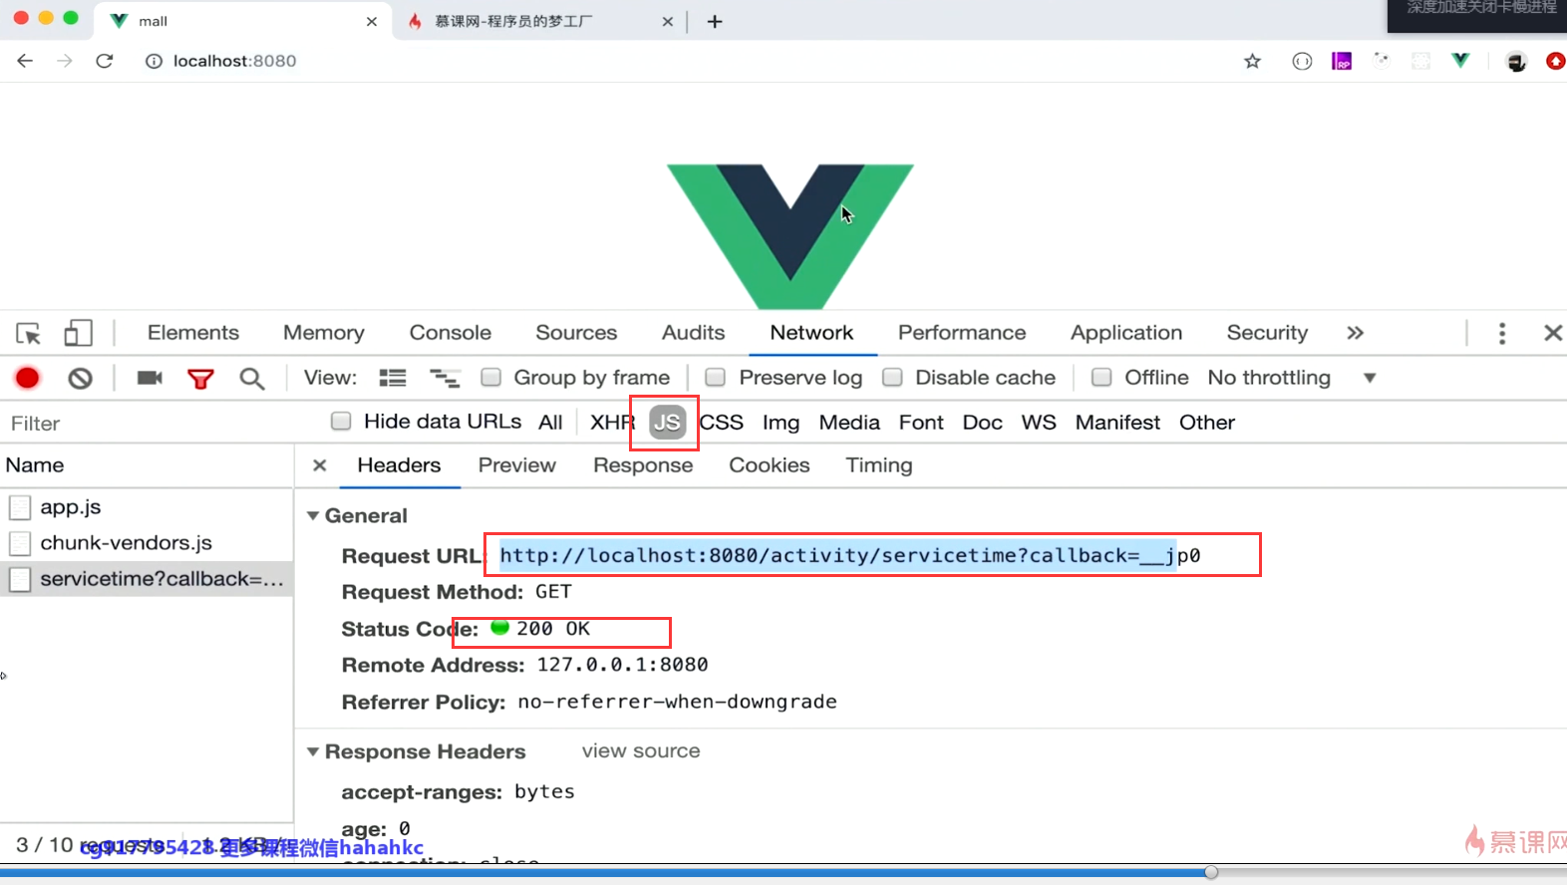Toggle the device toolbar icon
The height and width of the screenshot is (885, 1567).
(x=78, y=333)
